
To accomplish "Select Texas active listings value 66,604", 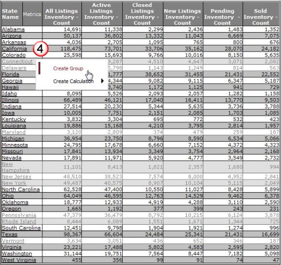I will 113,234.
